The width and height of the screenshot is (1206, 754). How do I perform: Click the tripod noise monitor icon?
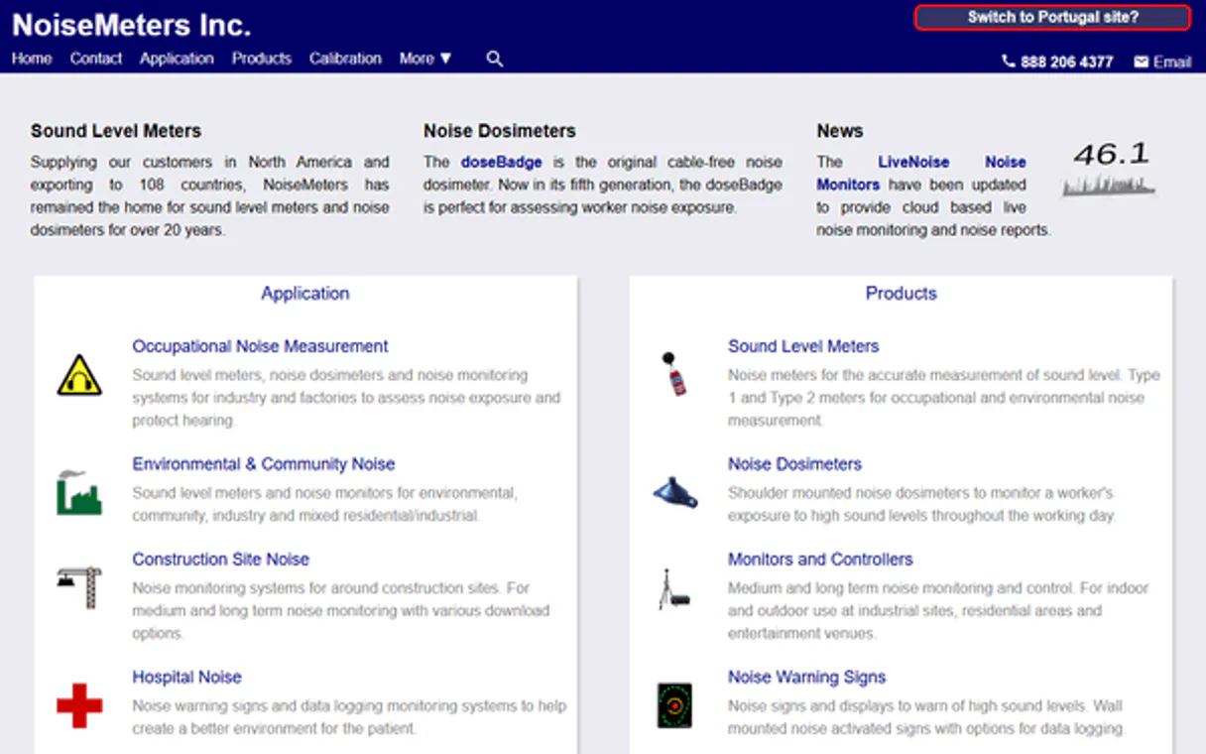pos(674,588)
